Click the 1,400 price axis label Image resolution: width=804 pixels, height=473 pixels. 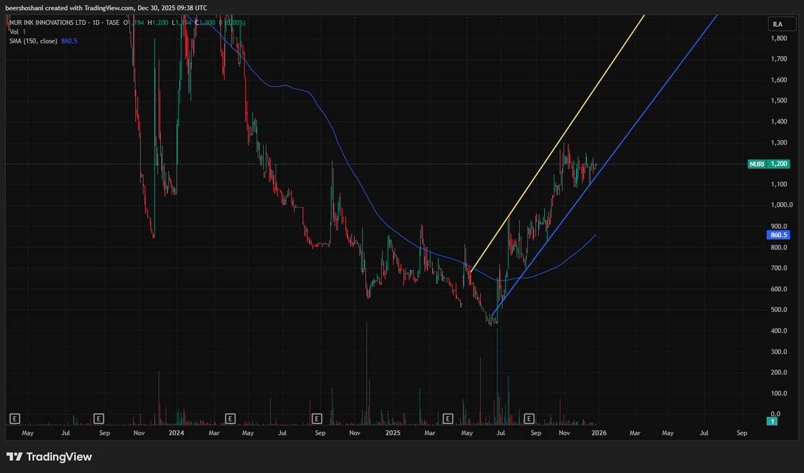click(x=779, y=122)
